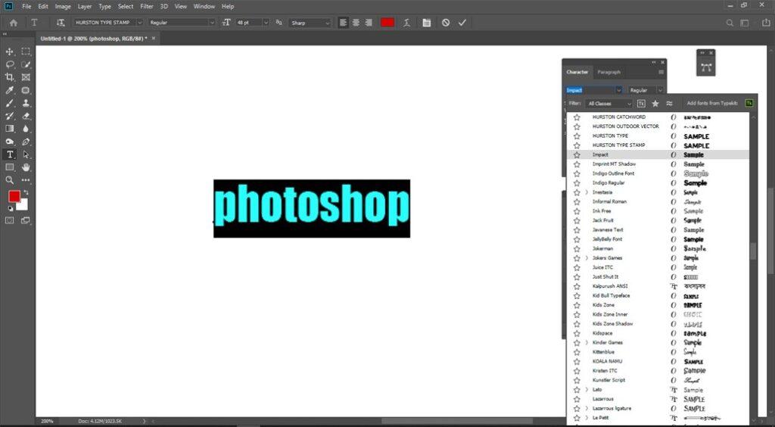Right align text in options bar

coord(369,23)
